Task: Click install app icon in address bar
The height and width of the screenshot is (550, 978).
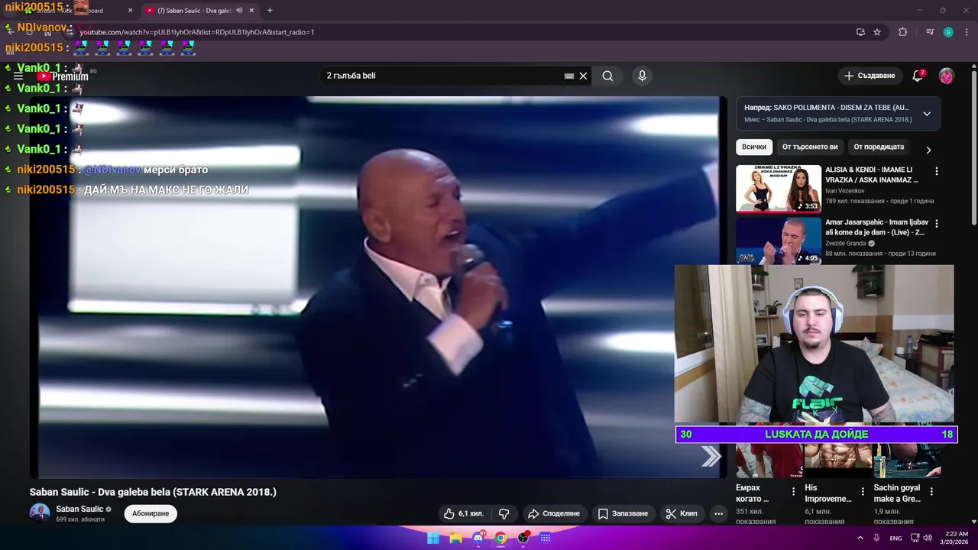Action: tap(860, 32)
